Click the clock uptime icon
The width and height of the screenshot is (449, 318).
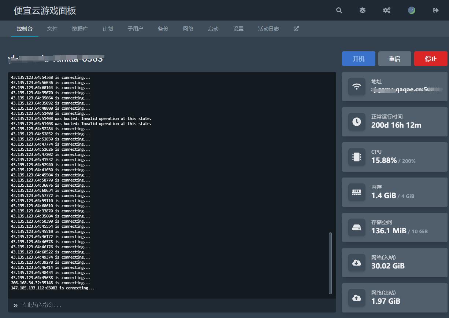point(357,122)
